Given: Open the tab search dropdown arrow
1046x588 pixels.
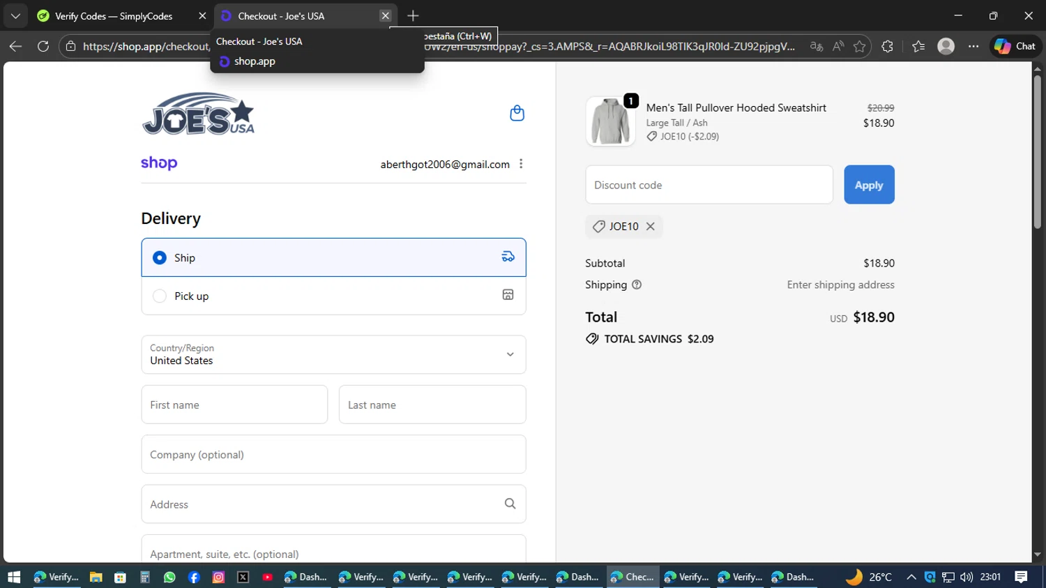Looking at the screenshot, I should 15,15.
